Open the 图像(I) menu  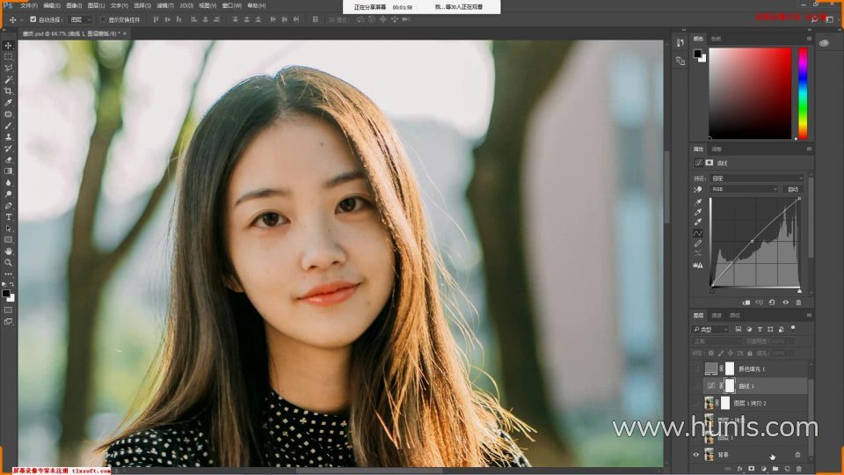tap(74, 5)
